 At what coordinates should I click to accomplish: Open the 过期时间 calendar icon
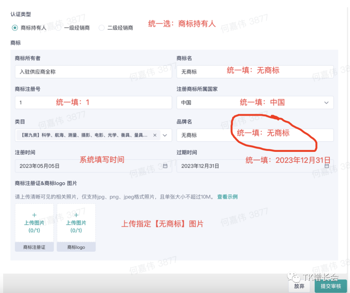(x=327, y=166)
